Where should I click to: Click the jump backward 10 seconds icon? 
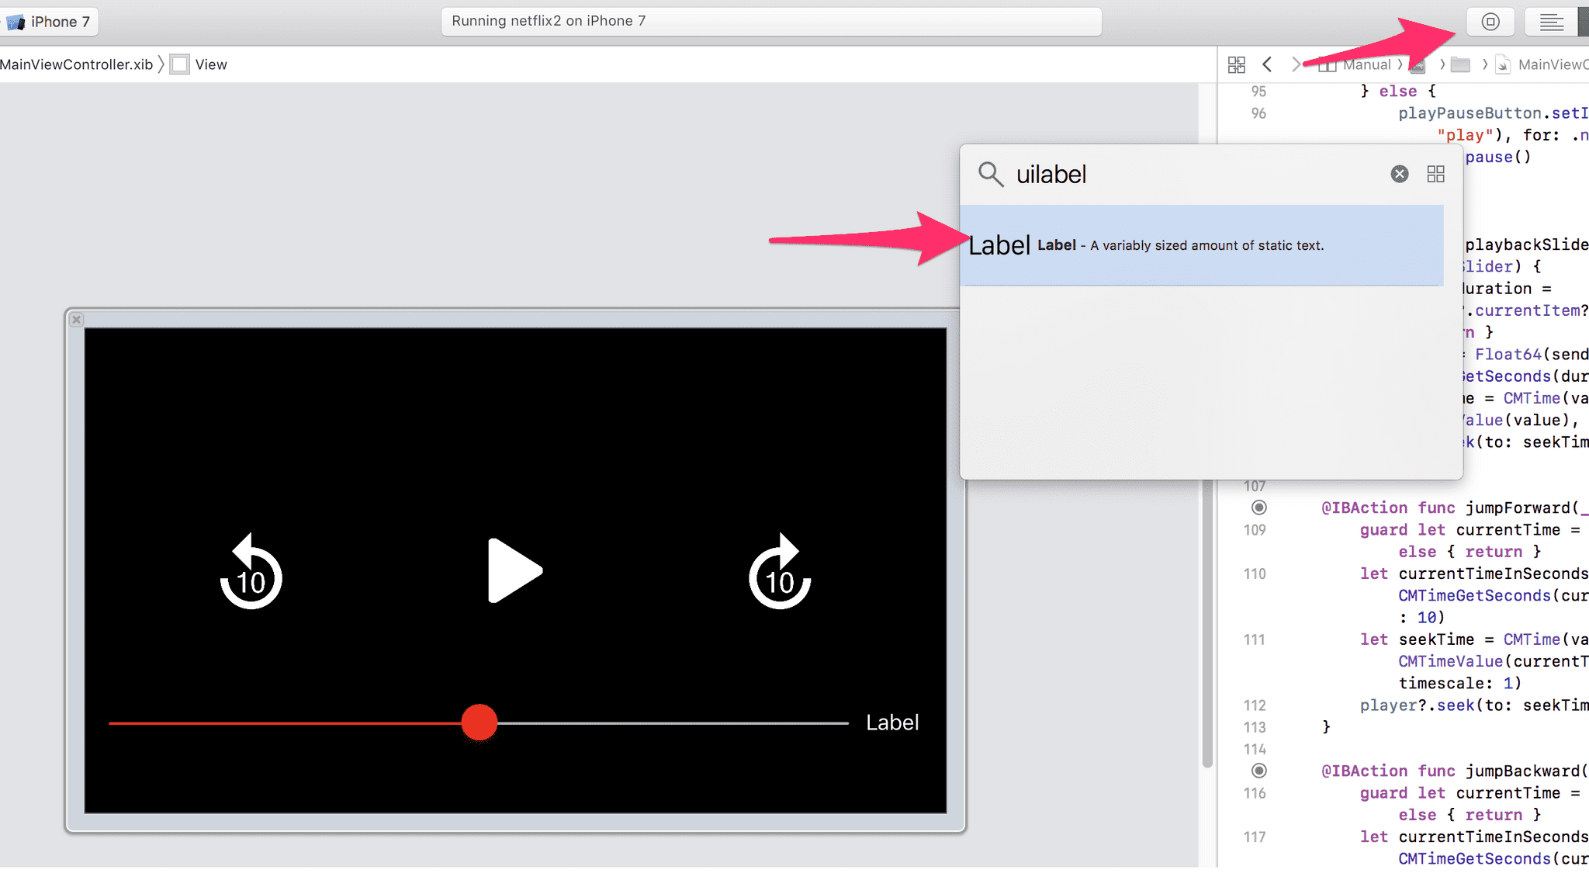(251, 571)
